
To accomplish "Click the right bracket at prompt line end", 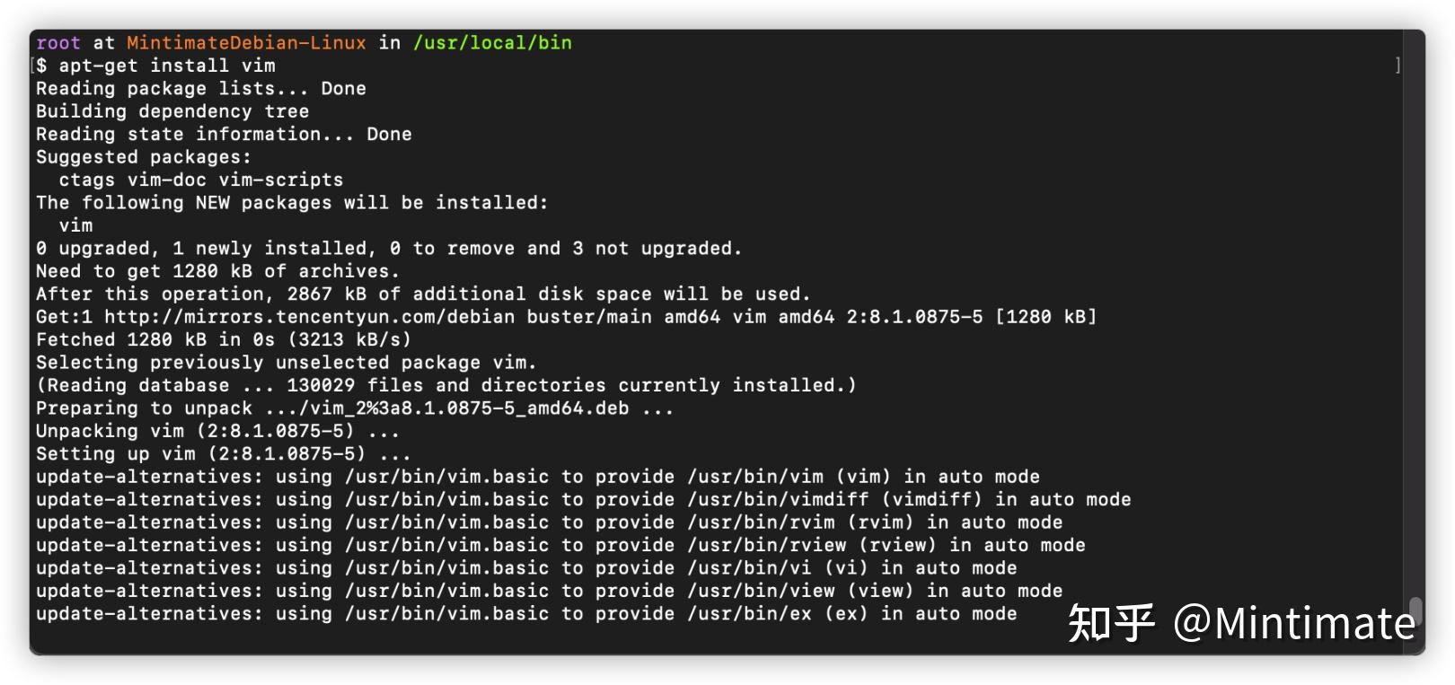I will pos(1398,66).
